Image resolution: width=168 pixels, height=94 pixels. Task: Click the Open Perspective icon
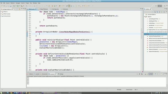(x=156, y=6)
